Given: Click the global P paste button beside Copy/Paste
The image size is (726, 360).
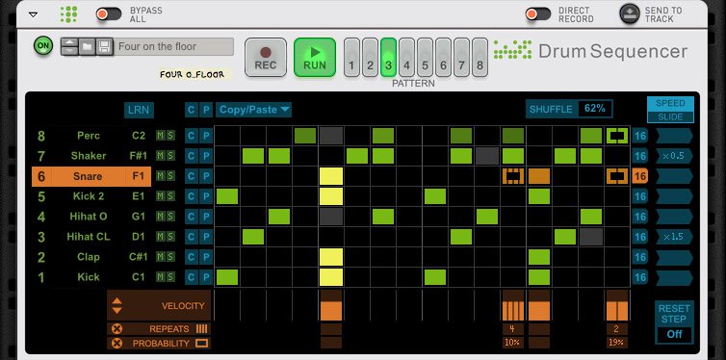Looking at the screenshot, I should (206, 110).
